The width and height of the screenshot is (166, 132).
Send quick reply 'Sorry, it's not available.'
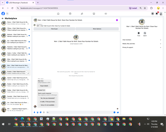(47, 105)
